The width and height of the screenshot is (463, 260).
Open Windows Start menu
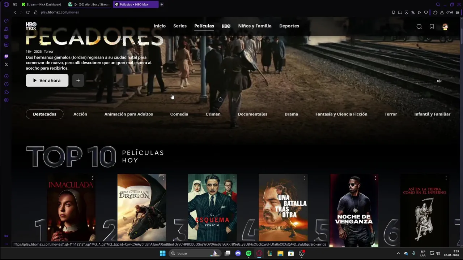point(162,253)
